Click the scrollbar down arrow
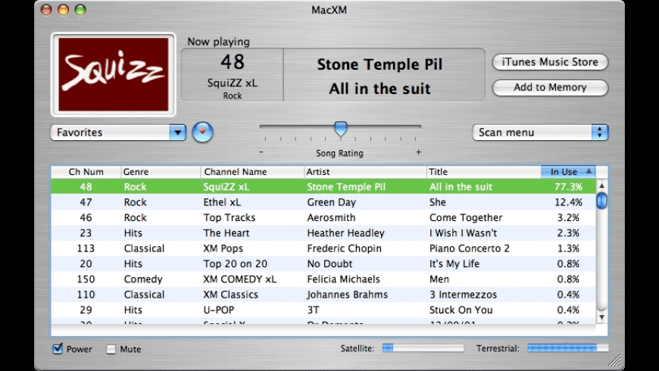 (x=601, y=317)
